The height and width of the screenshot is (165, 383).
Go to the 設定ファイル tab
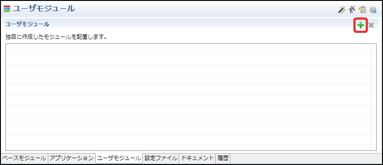pos(160,158)
